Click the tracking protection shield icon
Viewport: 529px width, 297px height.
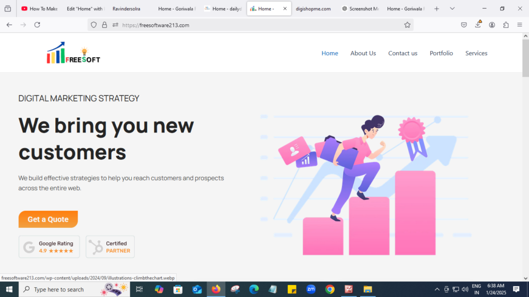[94, 25]
